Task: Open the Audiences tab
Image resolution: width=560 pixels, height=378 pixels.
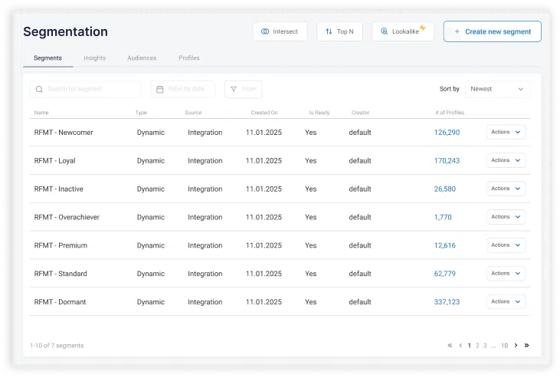Action: tap(142, 58)
